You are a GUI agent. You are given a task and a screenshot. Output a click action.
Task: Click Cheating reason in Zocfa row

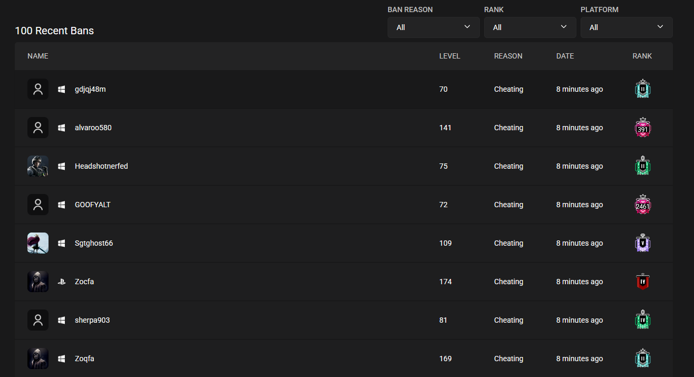coord(509,282)
